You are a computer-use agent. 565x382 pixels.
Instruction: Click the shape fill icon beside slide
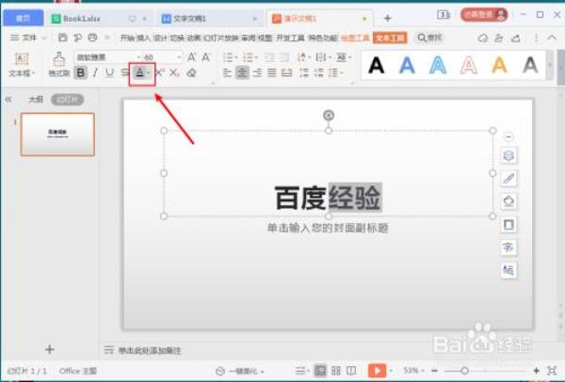pyautogui.click(x=508, y=201)
